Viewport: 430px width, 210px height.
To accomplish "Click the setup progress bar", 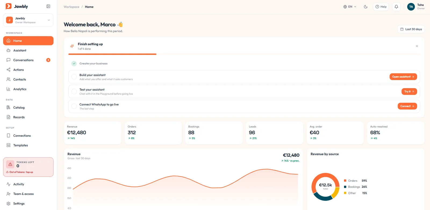I will (x=244, y=54).
